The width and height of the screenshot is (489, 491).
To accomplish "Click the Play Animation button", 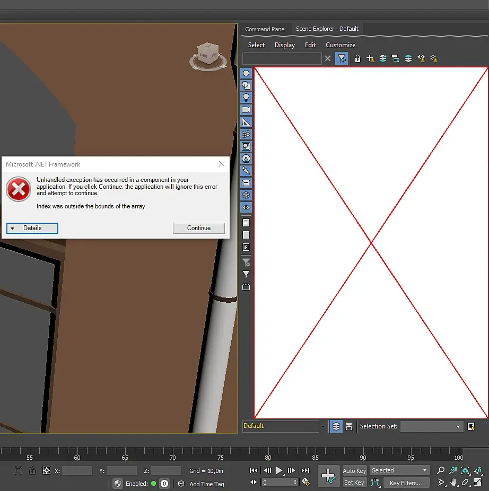I will (x=280, y=470).
